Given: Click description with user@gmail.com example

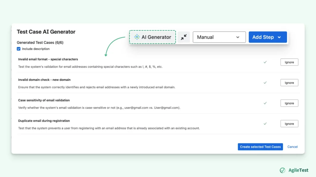Looking at the screenshot, I should click(x=99, y=108).
